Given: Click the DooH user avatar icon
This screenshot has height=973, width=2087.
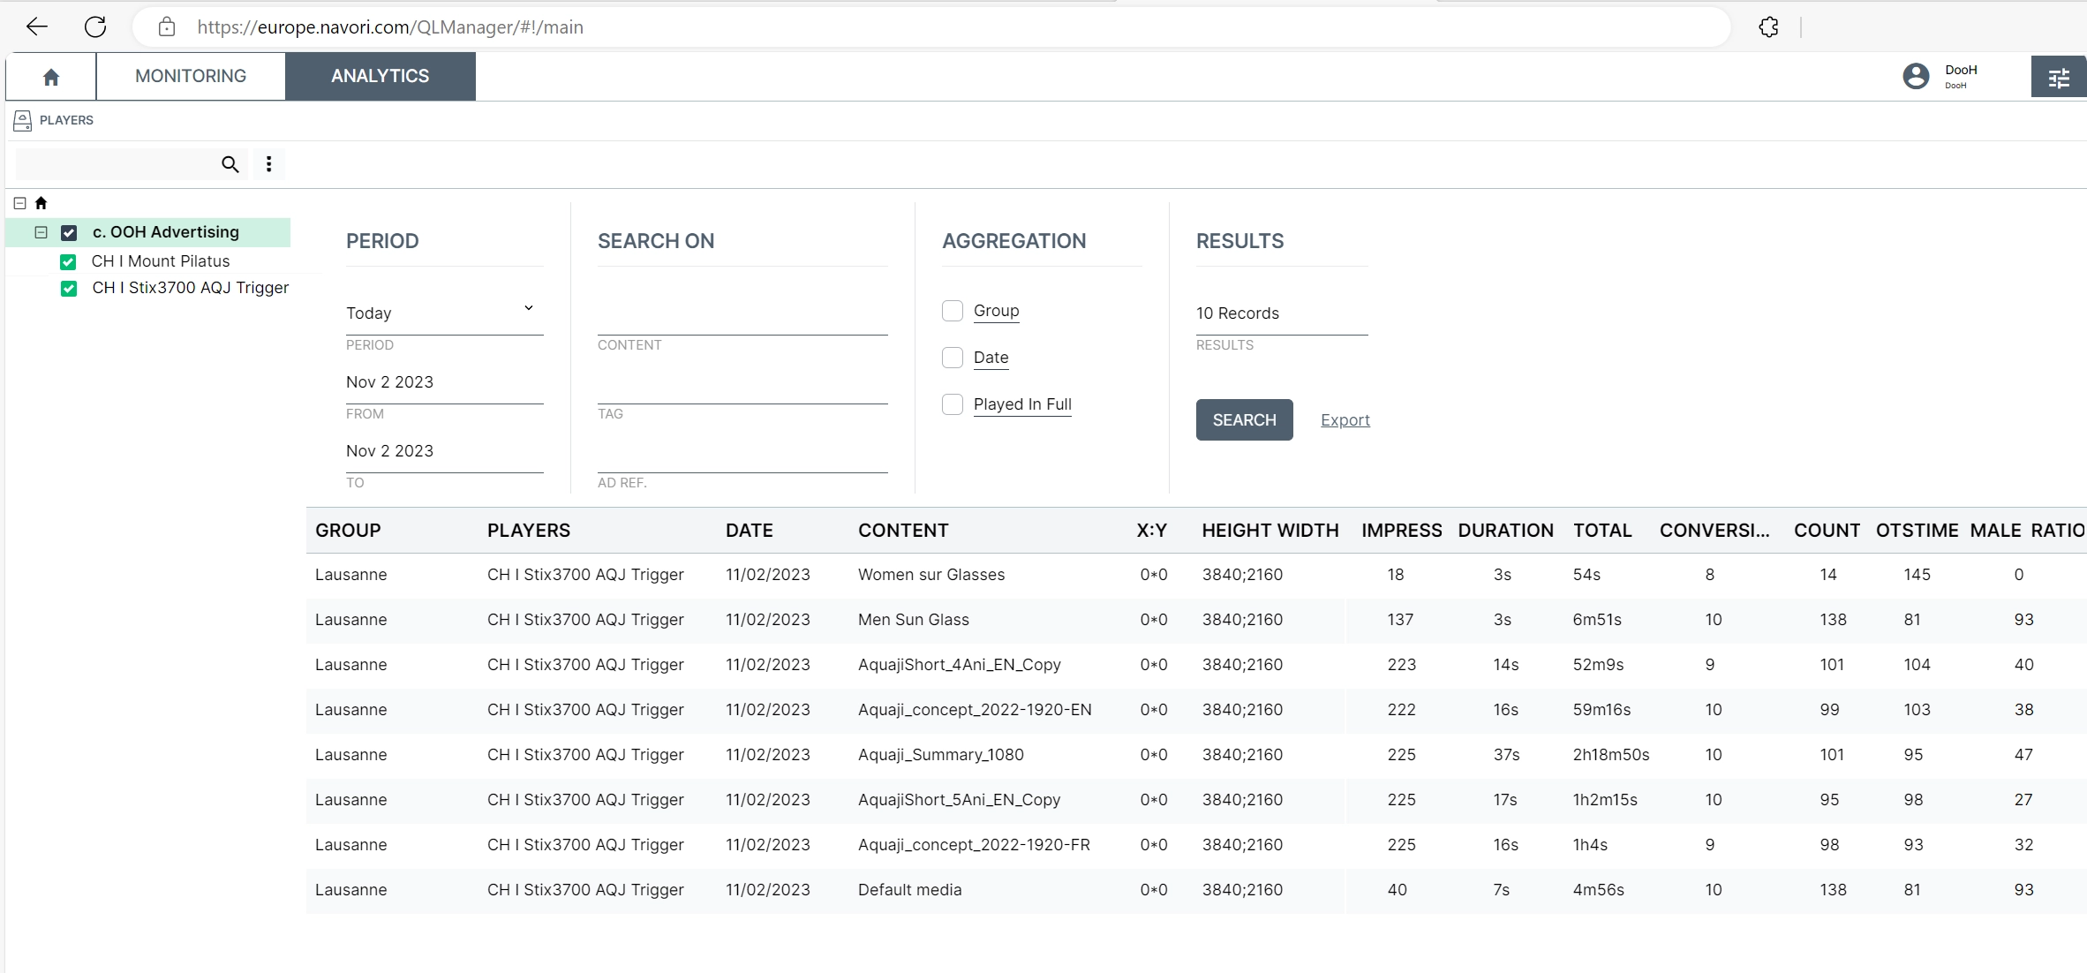Looking at the screenshot, I should point(1916,76).
